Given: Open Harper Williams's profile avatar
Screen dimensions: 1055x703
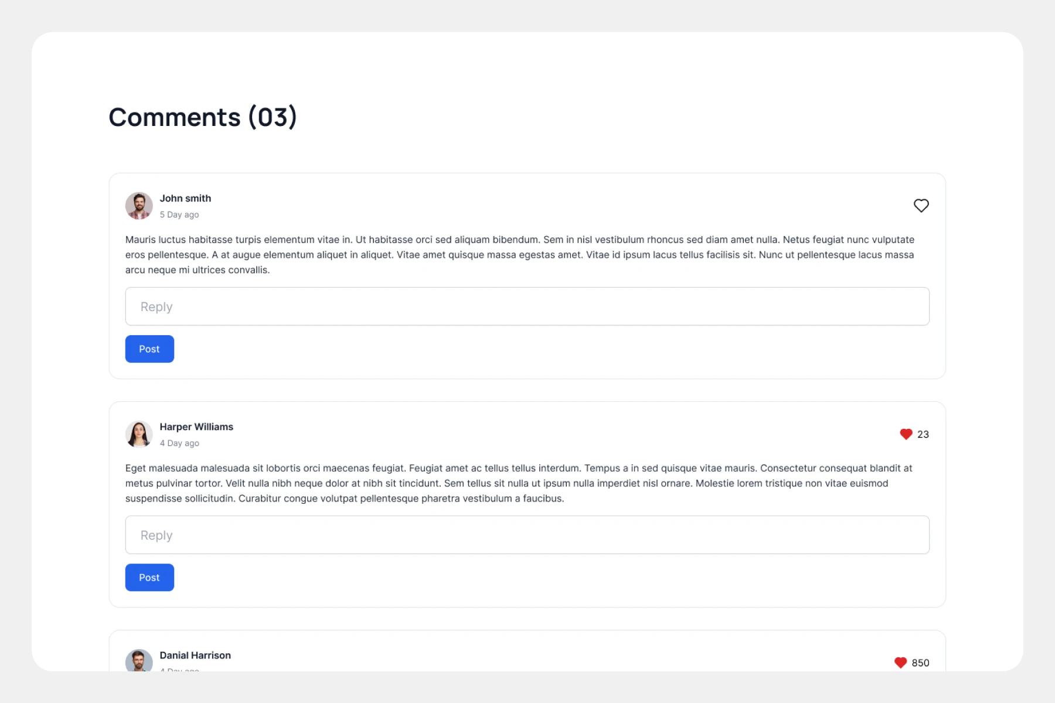Looking at the screenshot, I should 139,434.
